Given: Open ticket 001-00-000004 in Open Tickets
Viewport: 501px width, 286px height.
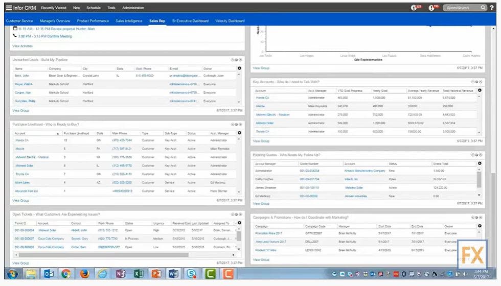Looking at the screenshot, I should 25,230.
